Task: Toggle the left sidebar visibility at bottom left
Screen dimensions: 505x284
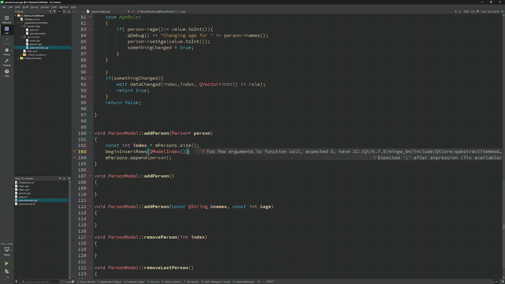Action: [17, 282]
